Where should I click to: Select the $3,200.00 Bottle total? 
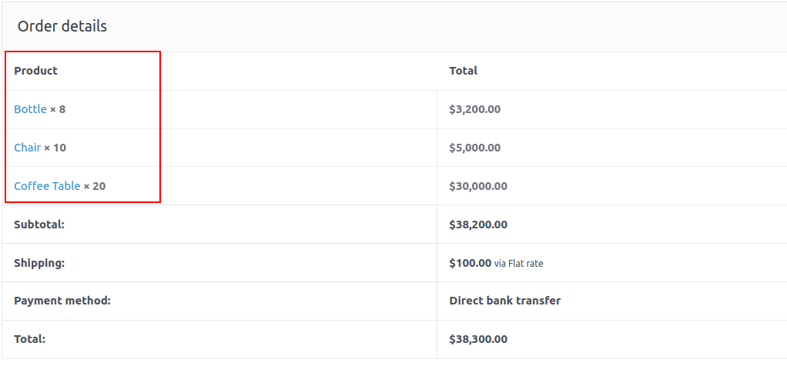[x=474, y=109]
